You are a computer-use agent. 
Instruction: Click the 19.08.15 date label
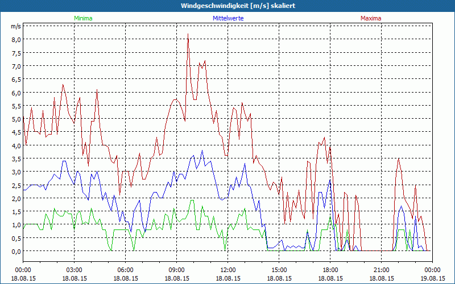pyautogui.click(x=432, y=278)
